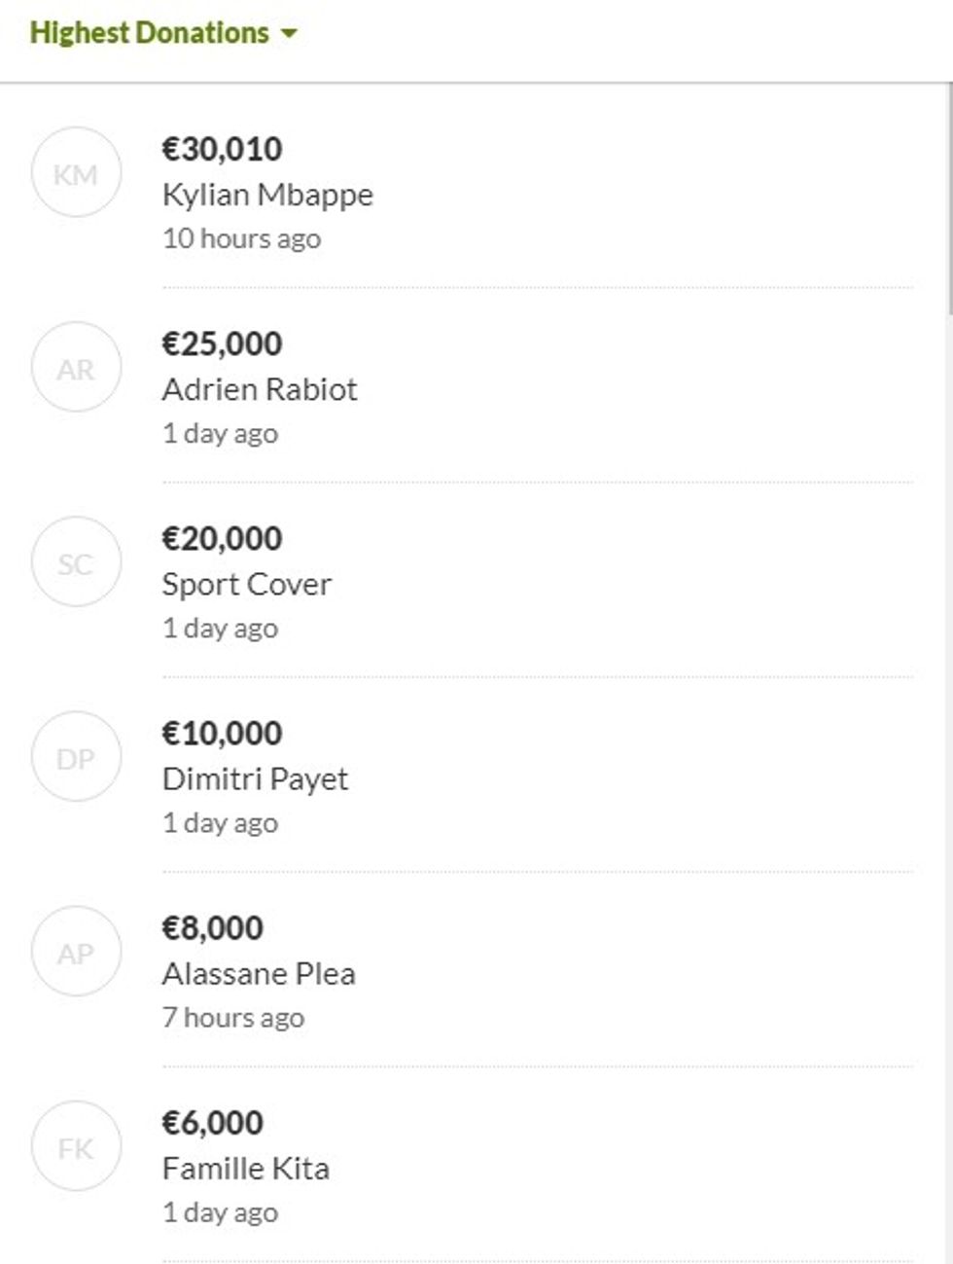Select the €25,000 donation amount

pyautogui.click(x=222, y=343)
